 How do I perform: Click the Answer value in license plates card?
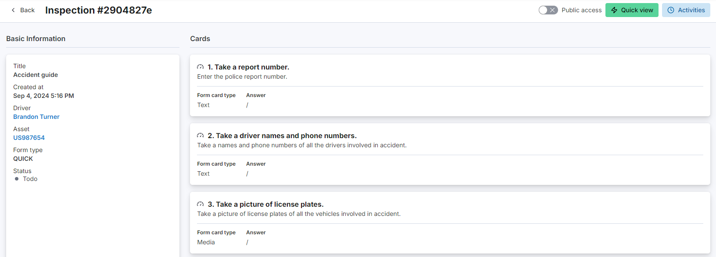[x=247, y=242]
